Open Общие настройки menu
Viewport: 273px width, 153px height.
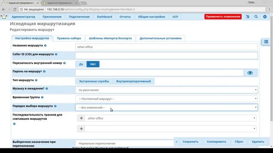point(151,17)
